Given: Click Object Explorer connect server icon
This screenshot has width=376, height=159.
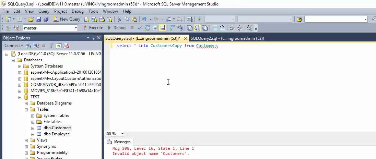Looking at the screenshot, I should tap(28, 46).
